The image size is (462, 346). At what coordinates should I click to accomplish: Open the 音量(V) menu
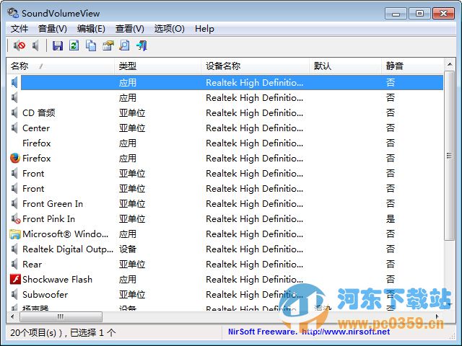(x=53, y=29)
